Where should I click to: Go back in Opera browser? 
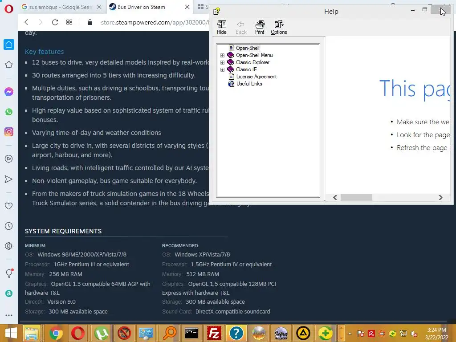click(x=26, y=22)
